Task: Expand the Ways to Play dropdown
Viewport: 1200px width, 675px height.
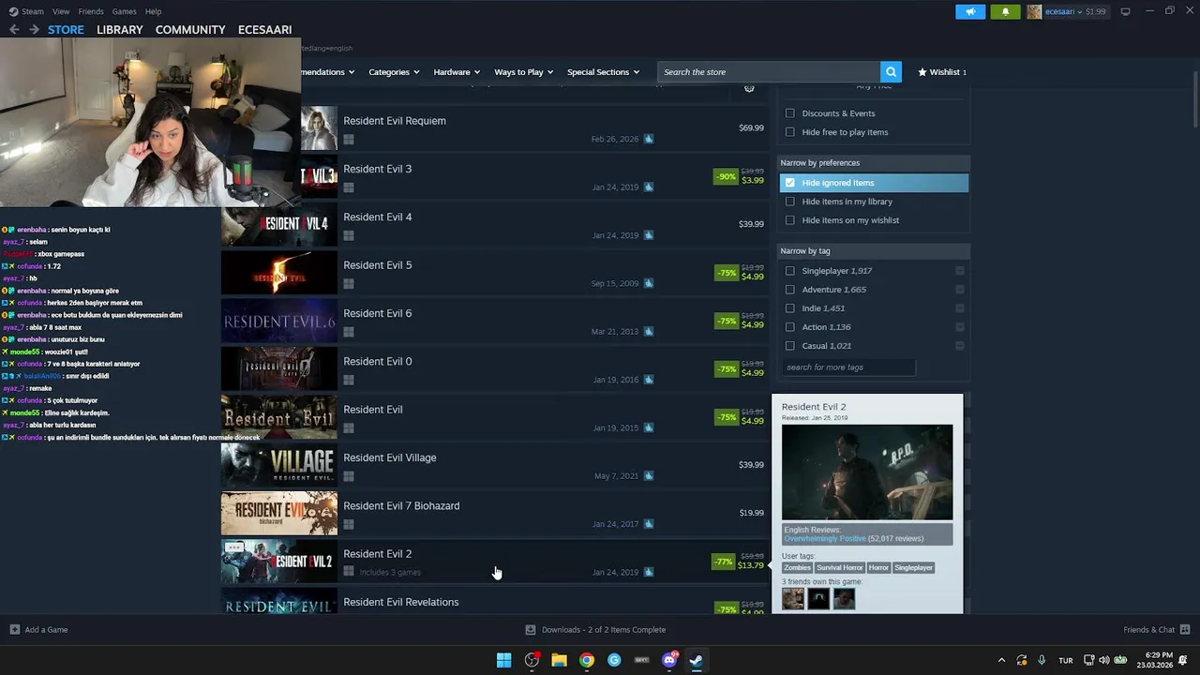Action: [523, 72]
